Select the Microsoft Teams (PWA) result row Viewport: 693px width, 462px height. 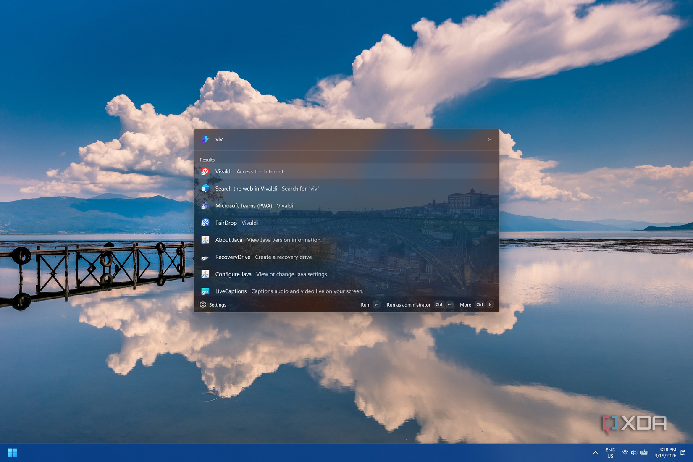[346, 206]
